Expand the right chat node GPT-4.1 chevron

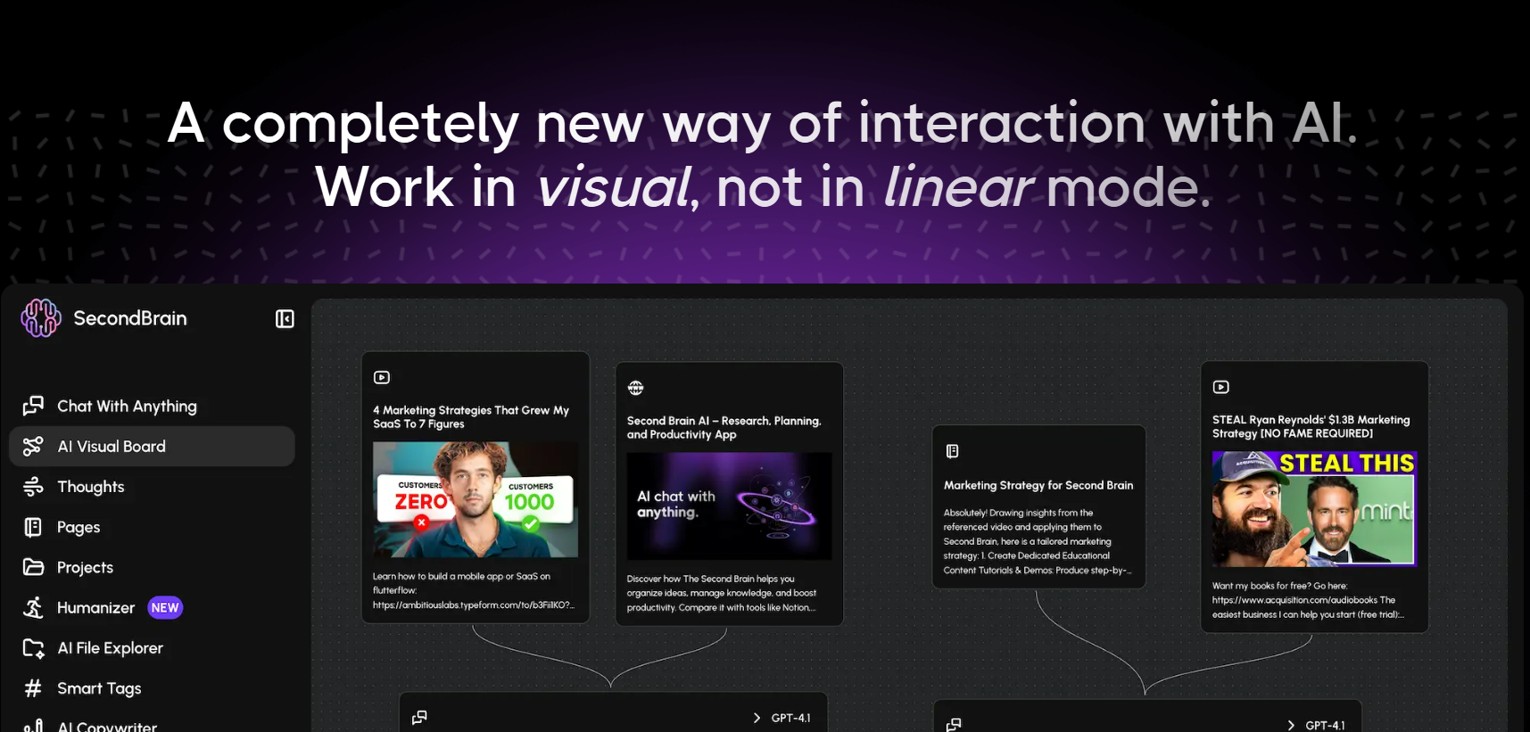click(x=1291, y=725)
